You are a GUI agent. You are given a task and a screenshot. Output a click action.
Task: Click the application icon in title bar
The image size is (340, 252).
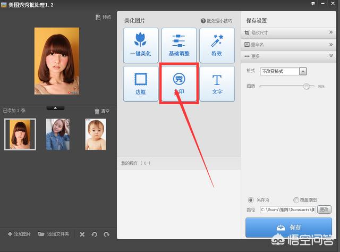4,5
